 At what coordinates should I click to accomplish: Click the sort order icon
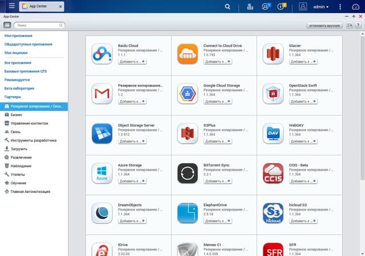(x=349, y=25)
